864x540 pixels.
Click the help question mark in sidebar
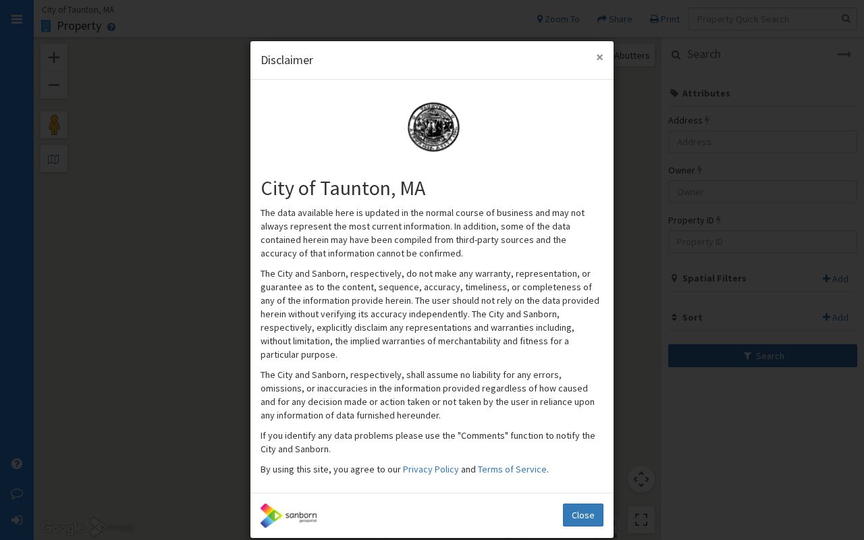point(17,464)
